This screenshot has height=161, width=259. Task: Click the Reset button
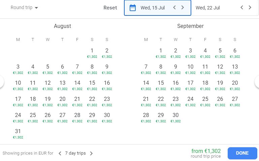click(110, 8)
